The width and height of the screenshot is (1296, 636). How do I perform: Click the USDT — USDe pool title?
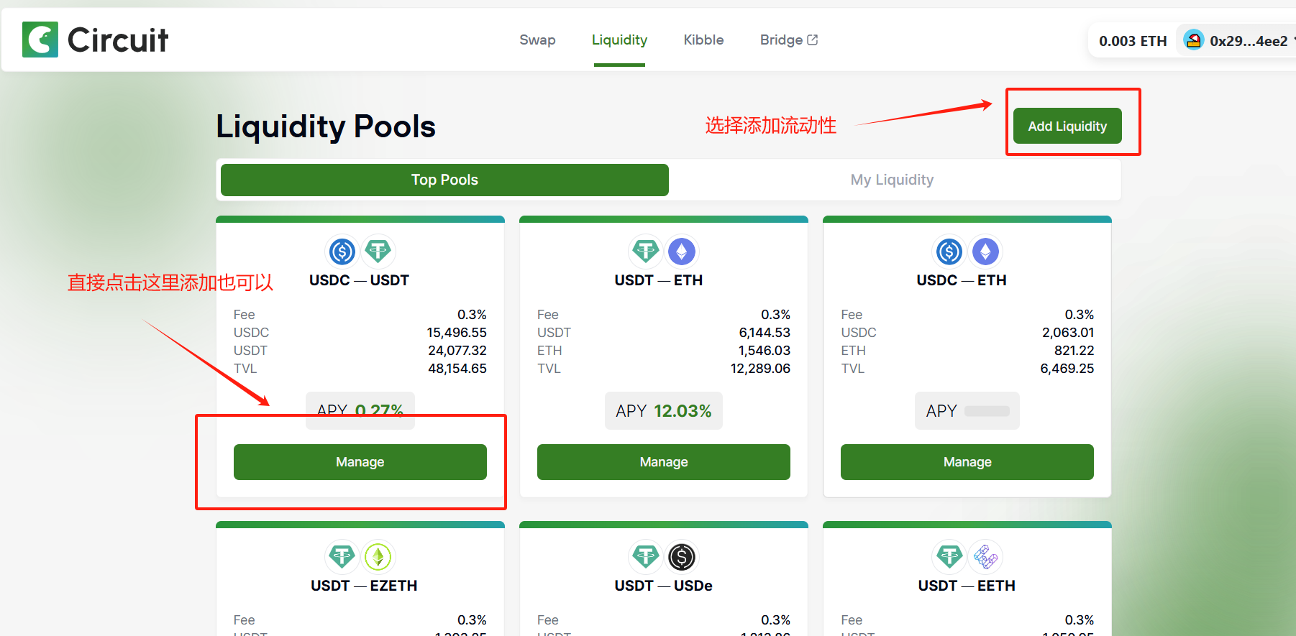pyautogui.click(x=664, y=586)
